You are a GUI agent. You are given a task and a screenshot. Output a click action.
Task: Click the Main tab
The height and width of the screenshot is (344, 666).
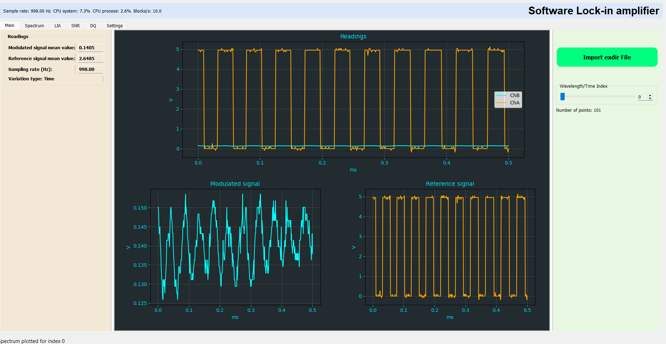pyautogui.click(x=10, y=25)
